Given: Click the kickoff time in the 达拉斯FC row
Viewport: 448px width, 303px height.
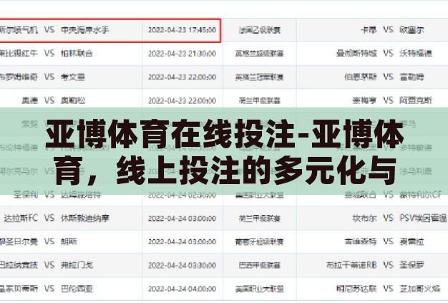Looking at the screenshot, I should (182, 218).
